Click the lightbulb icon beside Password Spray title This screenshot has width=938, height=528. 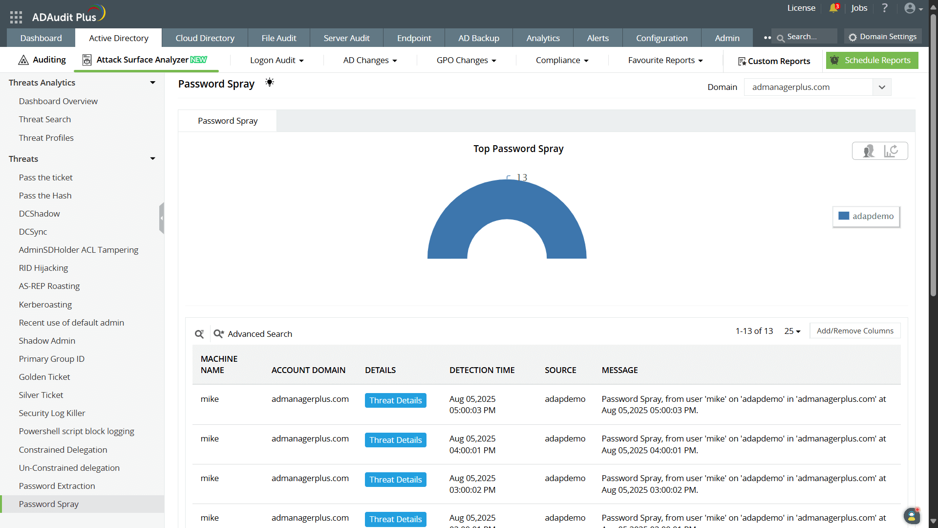click(269, 83)
